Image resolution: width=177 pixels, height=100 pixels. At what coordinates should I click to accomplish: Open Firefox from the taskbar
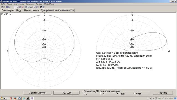[x=15, y=98]
